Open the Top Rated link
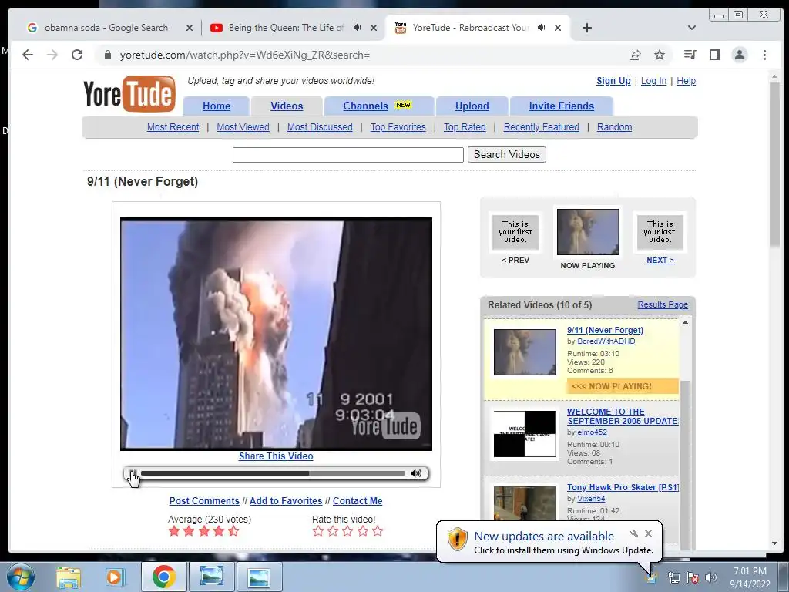 [465, 127]
